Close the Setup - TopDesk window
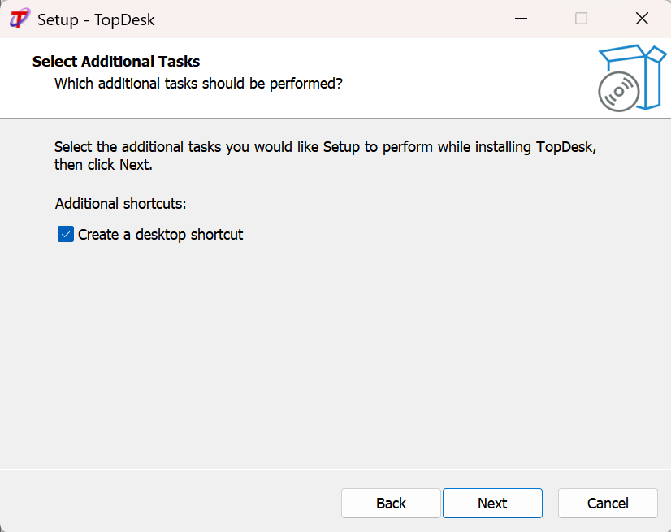 click(642, 19)
